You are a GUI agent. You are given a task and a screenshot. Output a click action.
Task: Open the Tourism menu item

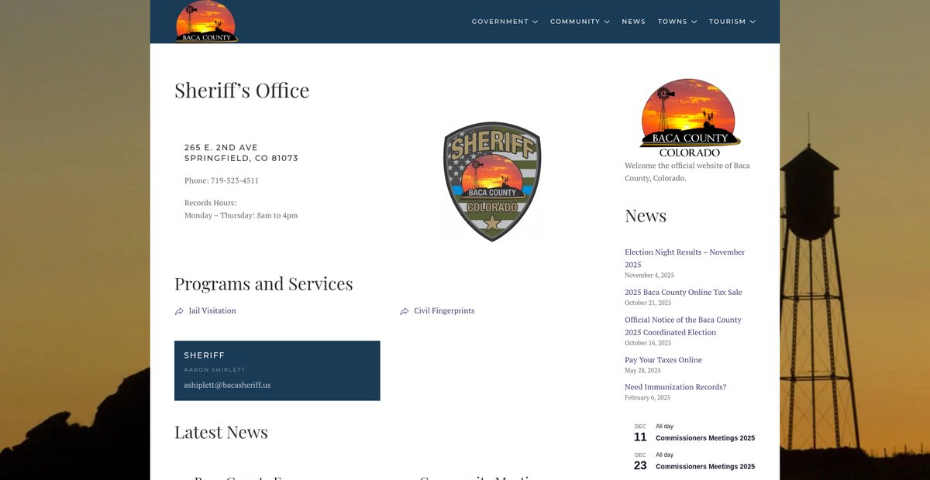coord(727,22)
